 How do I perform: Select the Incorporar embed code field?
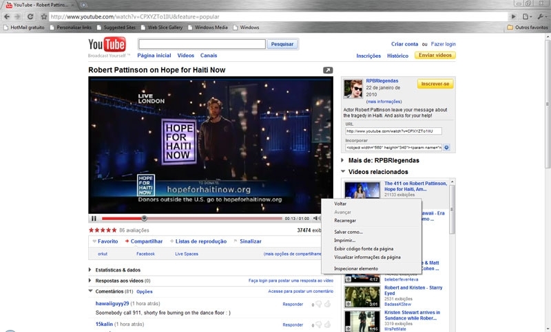(x=393, y=148)
